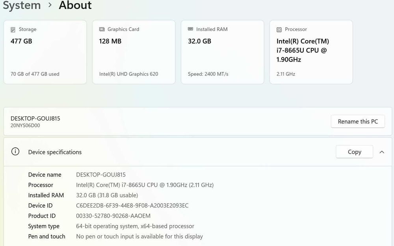Click the model number 20NYS06D00
The height and width of the screenshot is (246, 394).
pos(25,125)
